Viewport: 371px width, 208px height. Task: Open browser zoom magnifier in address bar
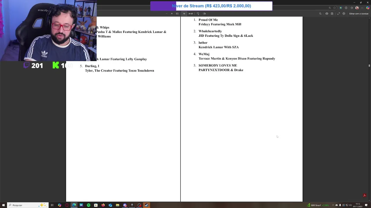(330, 8)
